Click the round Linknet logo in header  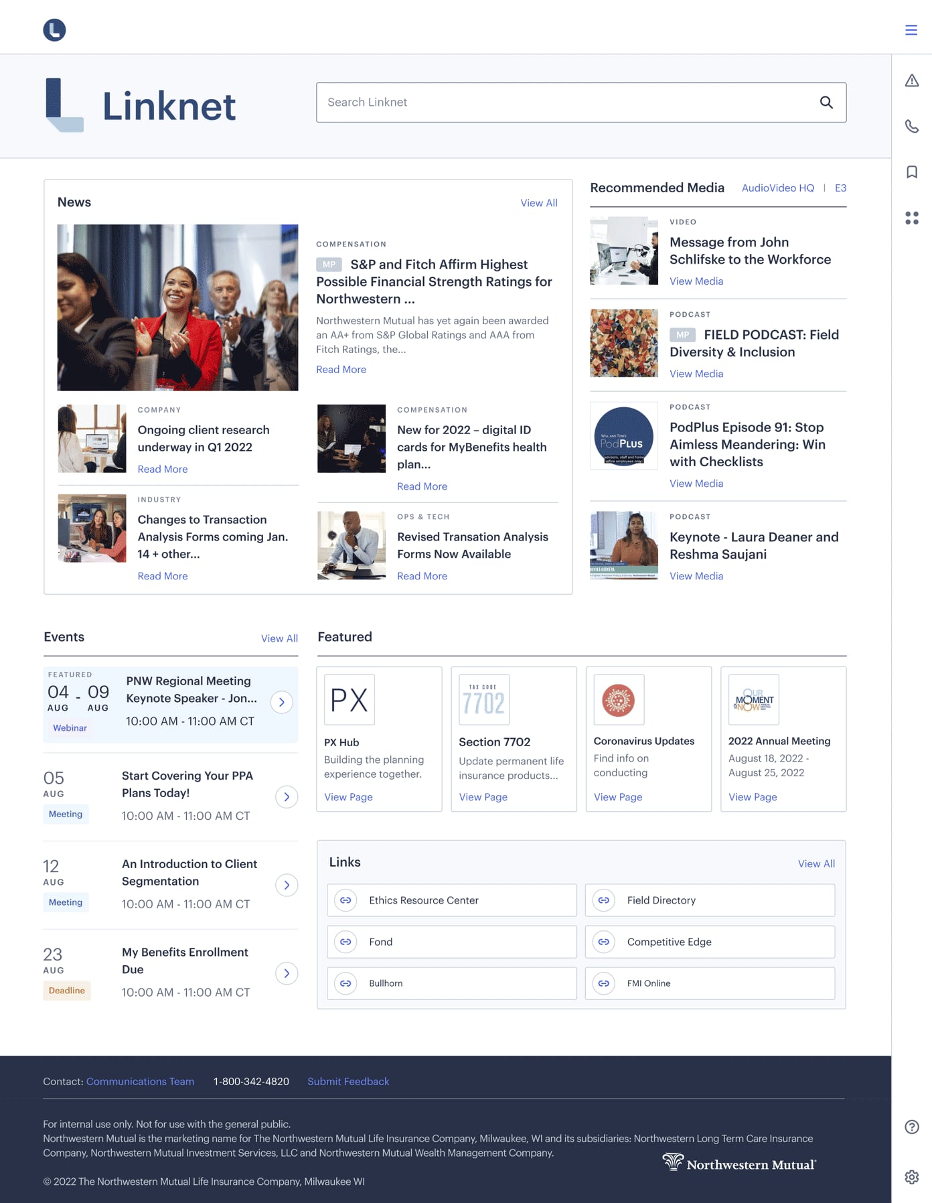tap(54, 29)
